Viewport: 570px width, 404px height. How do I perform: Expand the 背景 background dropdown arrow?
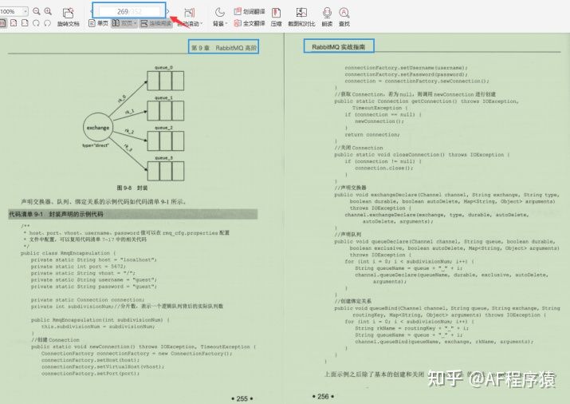pos(226,24)
